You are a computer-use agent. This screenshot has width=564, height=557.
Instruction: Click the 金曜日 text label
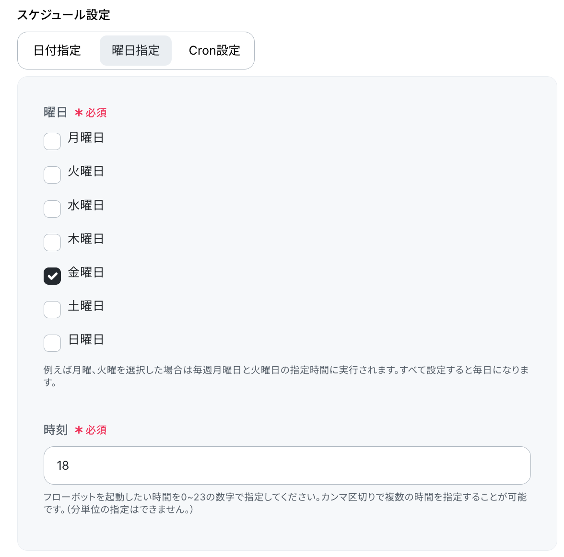tap(86, 272)
